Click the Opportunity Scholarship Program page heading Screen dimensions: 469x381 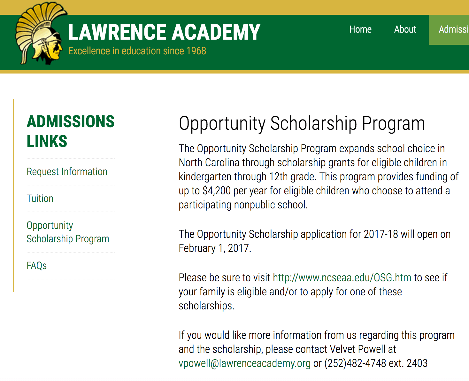coord(302,123)
